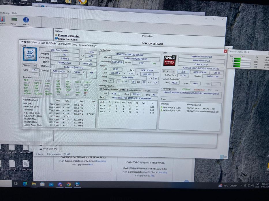
Task: Open the Help menu in HWiNFO
Action: coord(14,13)
